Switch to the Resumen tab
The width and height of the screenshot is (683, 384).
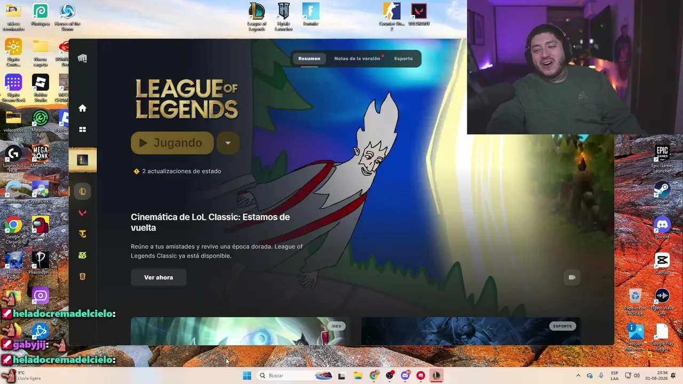click(x=309, y=59)
